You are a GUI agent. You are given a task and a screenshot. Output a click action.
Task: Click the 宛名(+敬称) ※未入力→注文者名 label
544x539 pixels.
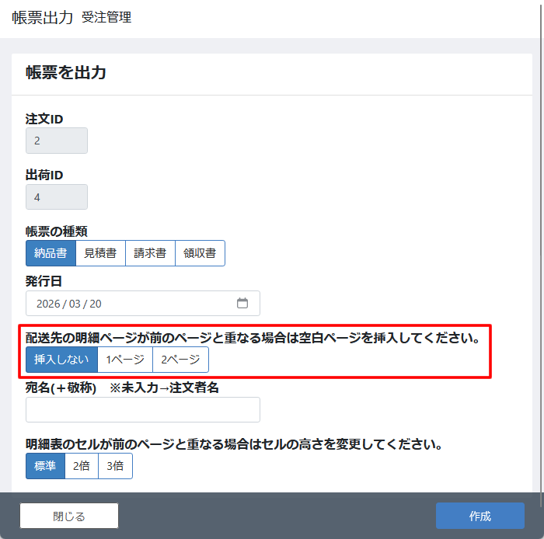point(122,388)
